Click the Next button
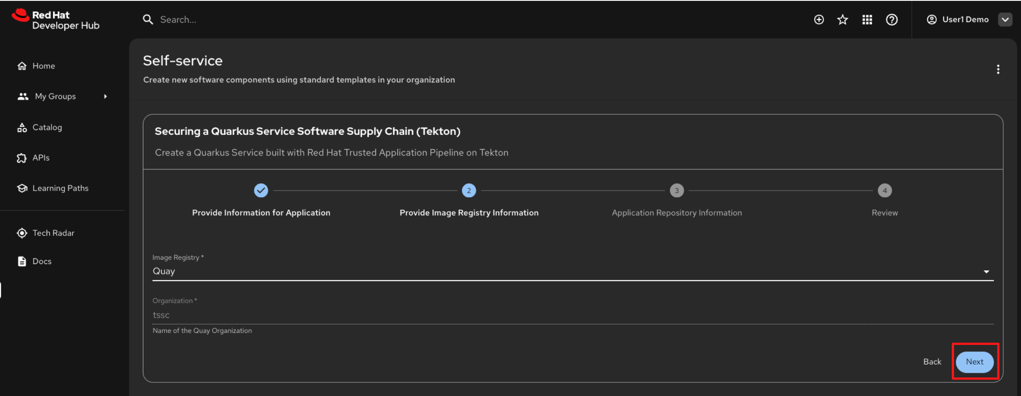1021x396 pixels. point(974,362)
